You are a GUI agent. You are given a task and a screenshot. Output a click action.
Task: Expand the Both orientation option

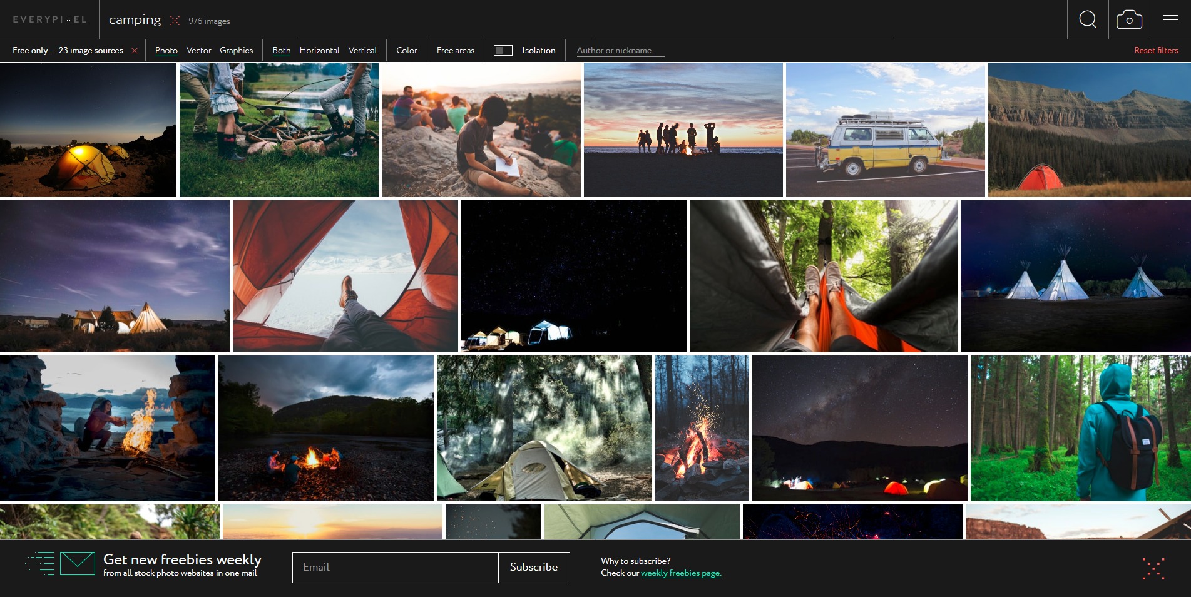[x=281, y=50]
